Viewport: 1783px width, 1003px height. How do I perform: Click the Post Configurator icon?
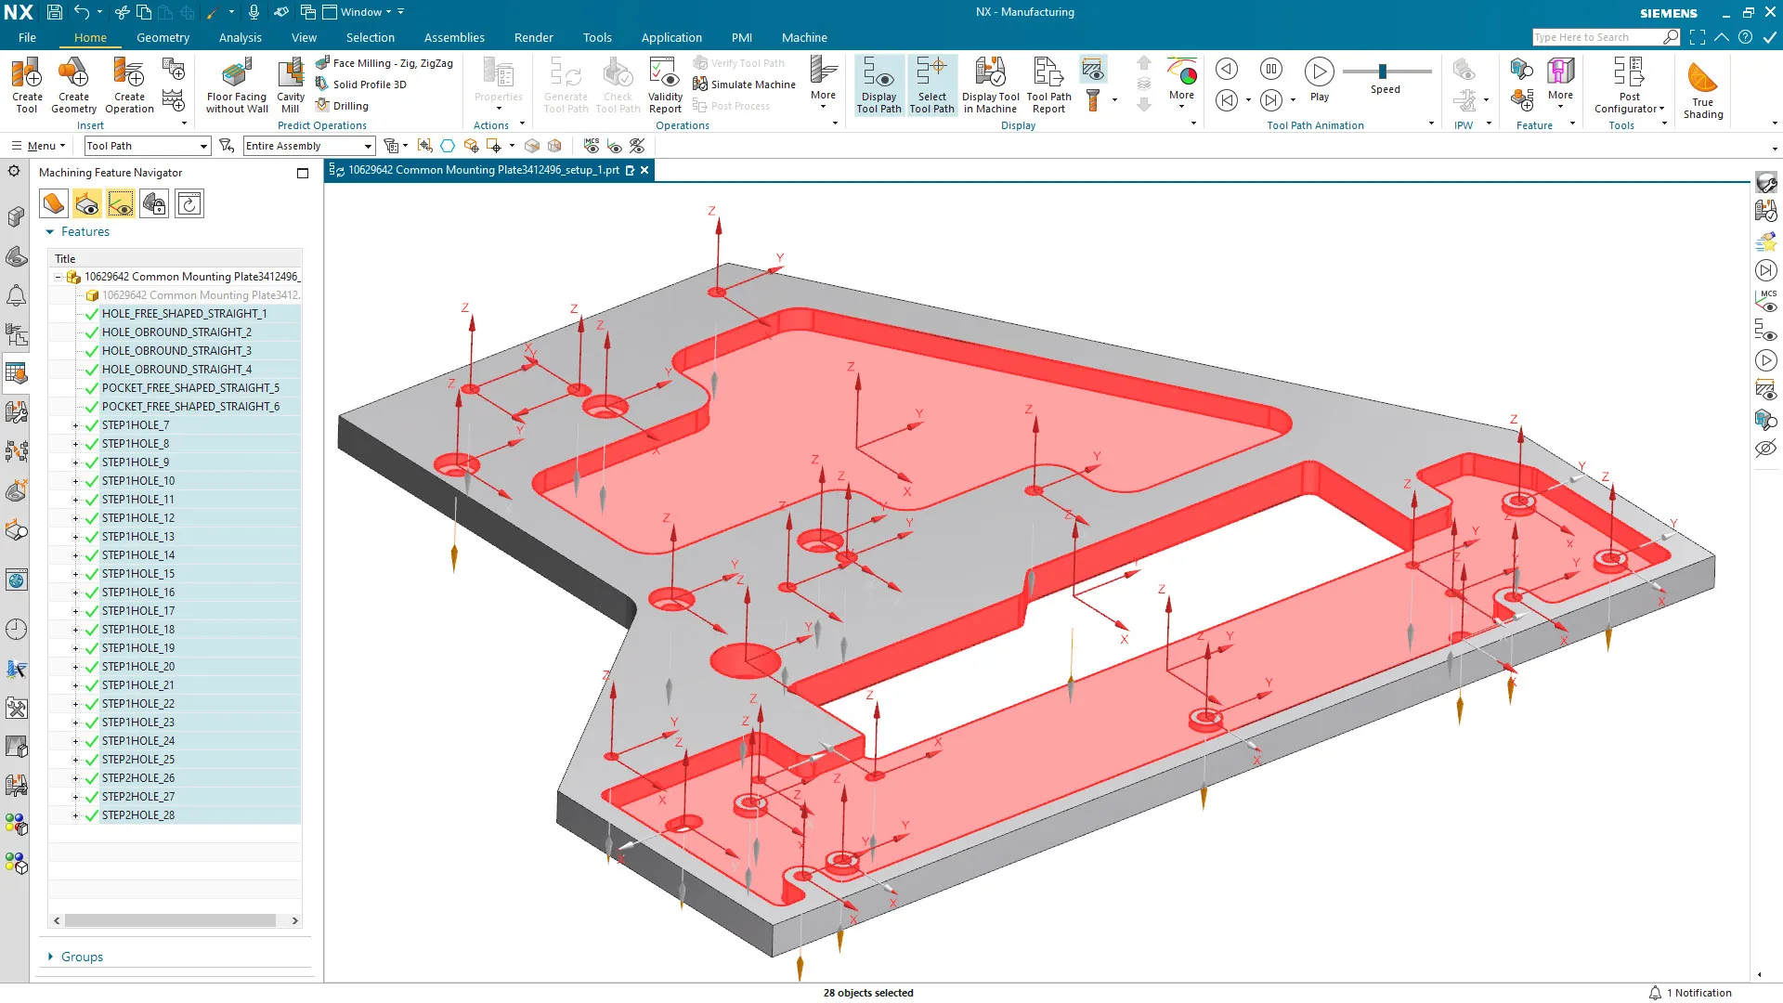coord(1629,73)
